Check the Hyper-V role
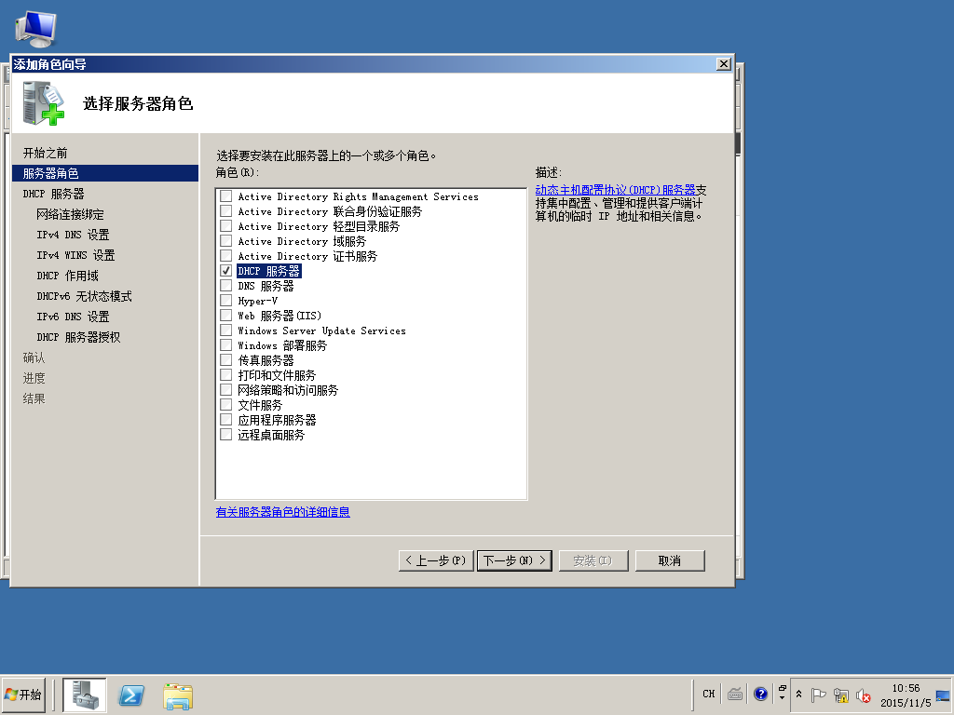The height and width of the screenshot is (715, 954). tap(225, 301)
